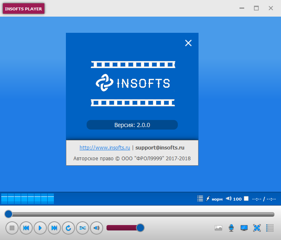Click the audio equalizer bars visualization

click(27, 198)
